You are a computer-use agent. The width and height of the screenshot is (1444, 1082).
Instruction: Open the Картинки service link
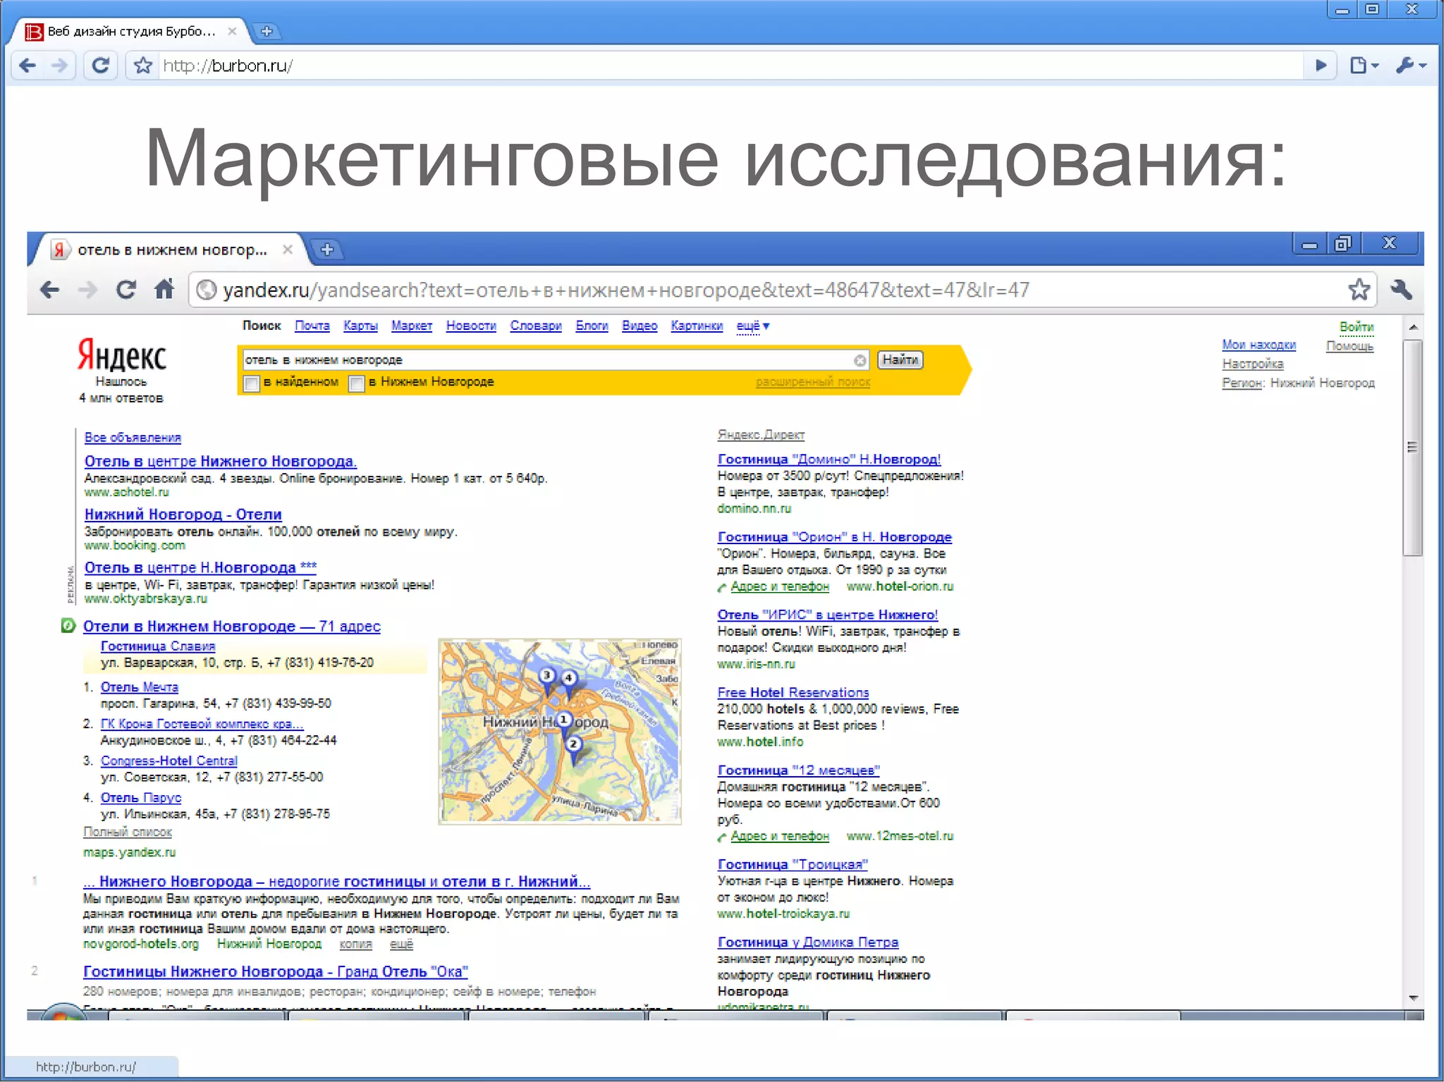pos(697,326)
